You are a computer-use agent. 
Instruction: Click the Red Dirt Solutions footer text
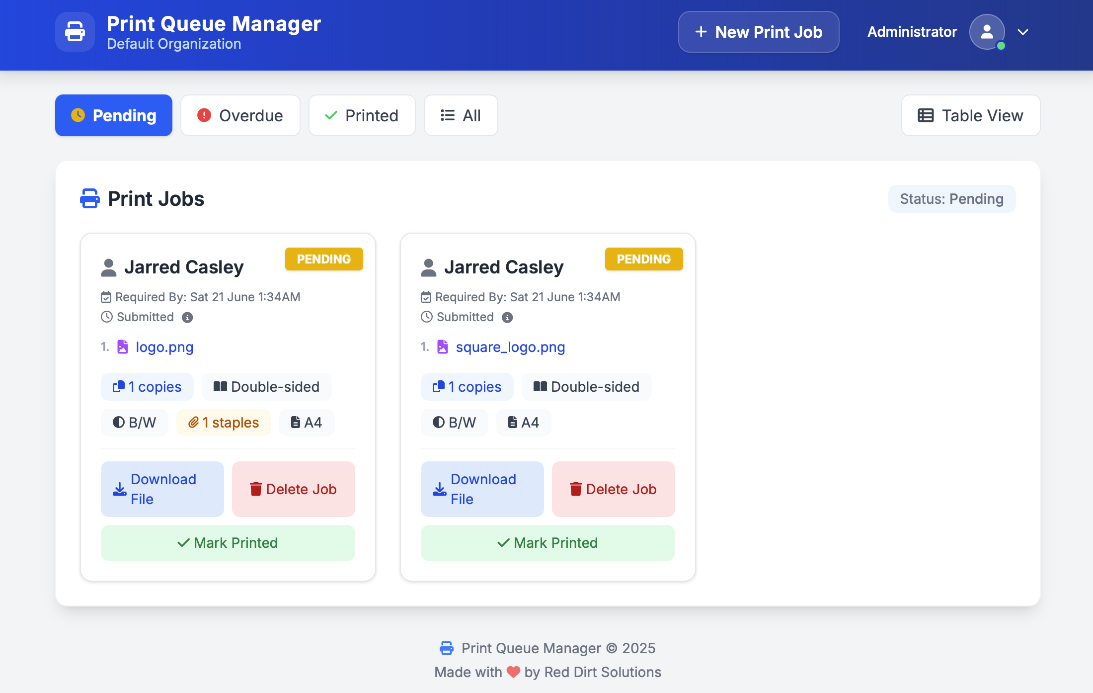(603, 672)
